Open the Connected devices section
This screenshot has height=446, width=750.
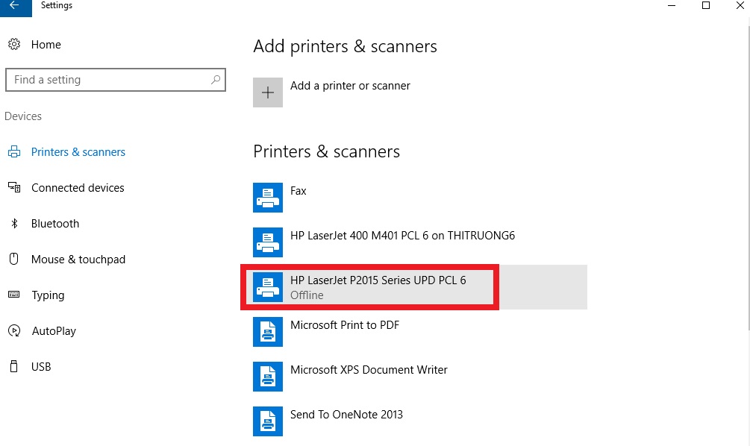(x=78, y=188)
